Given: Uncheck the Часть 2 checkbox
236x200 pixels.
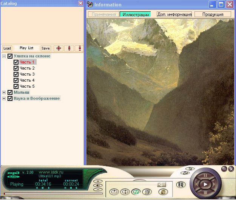Looking at the screenshot, I should coord(16,68).
